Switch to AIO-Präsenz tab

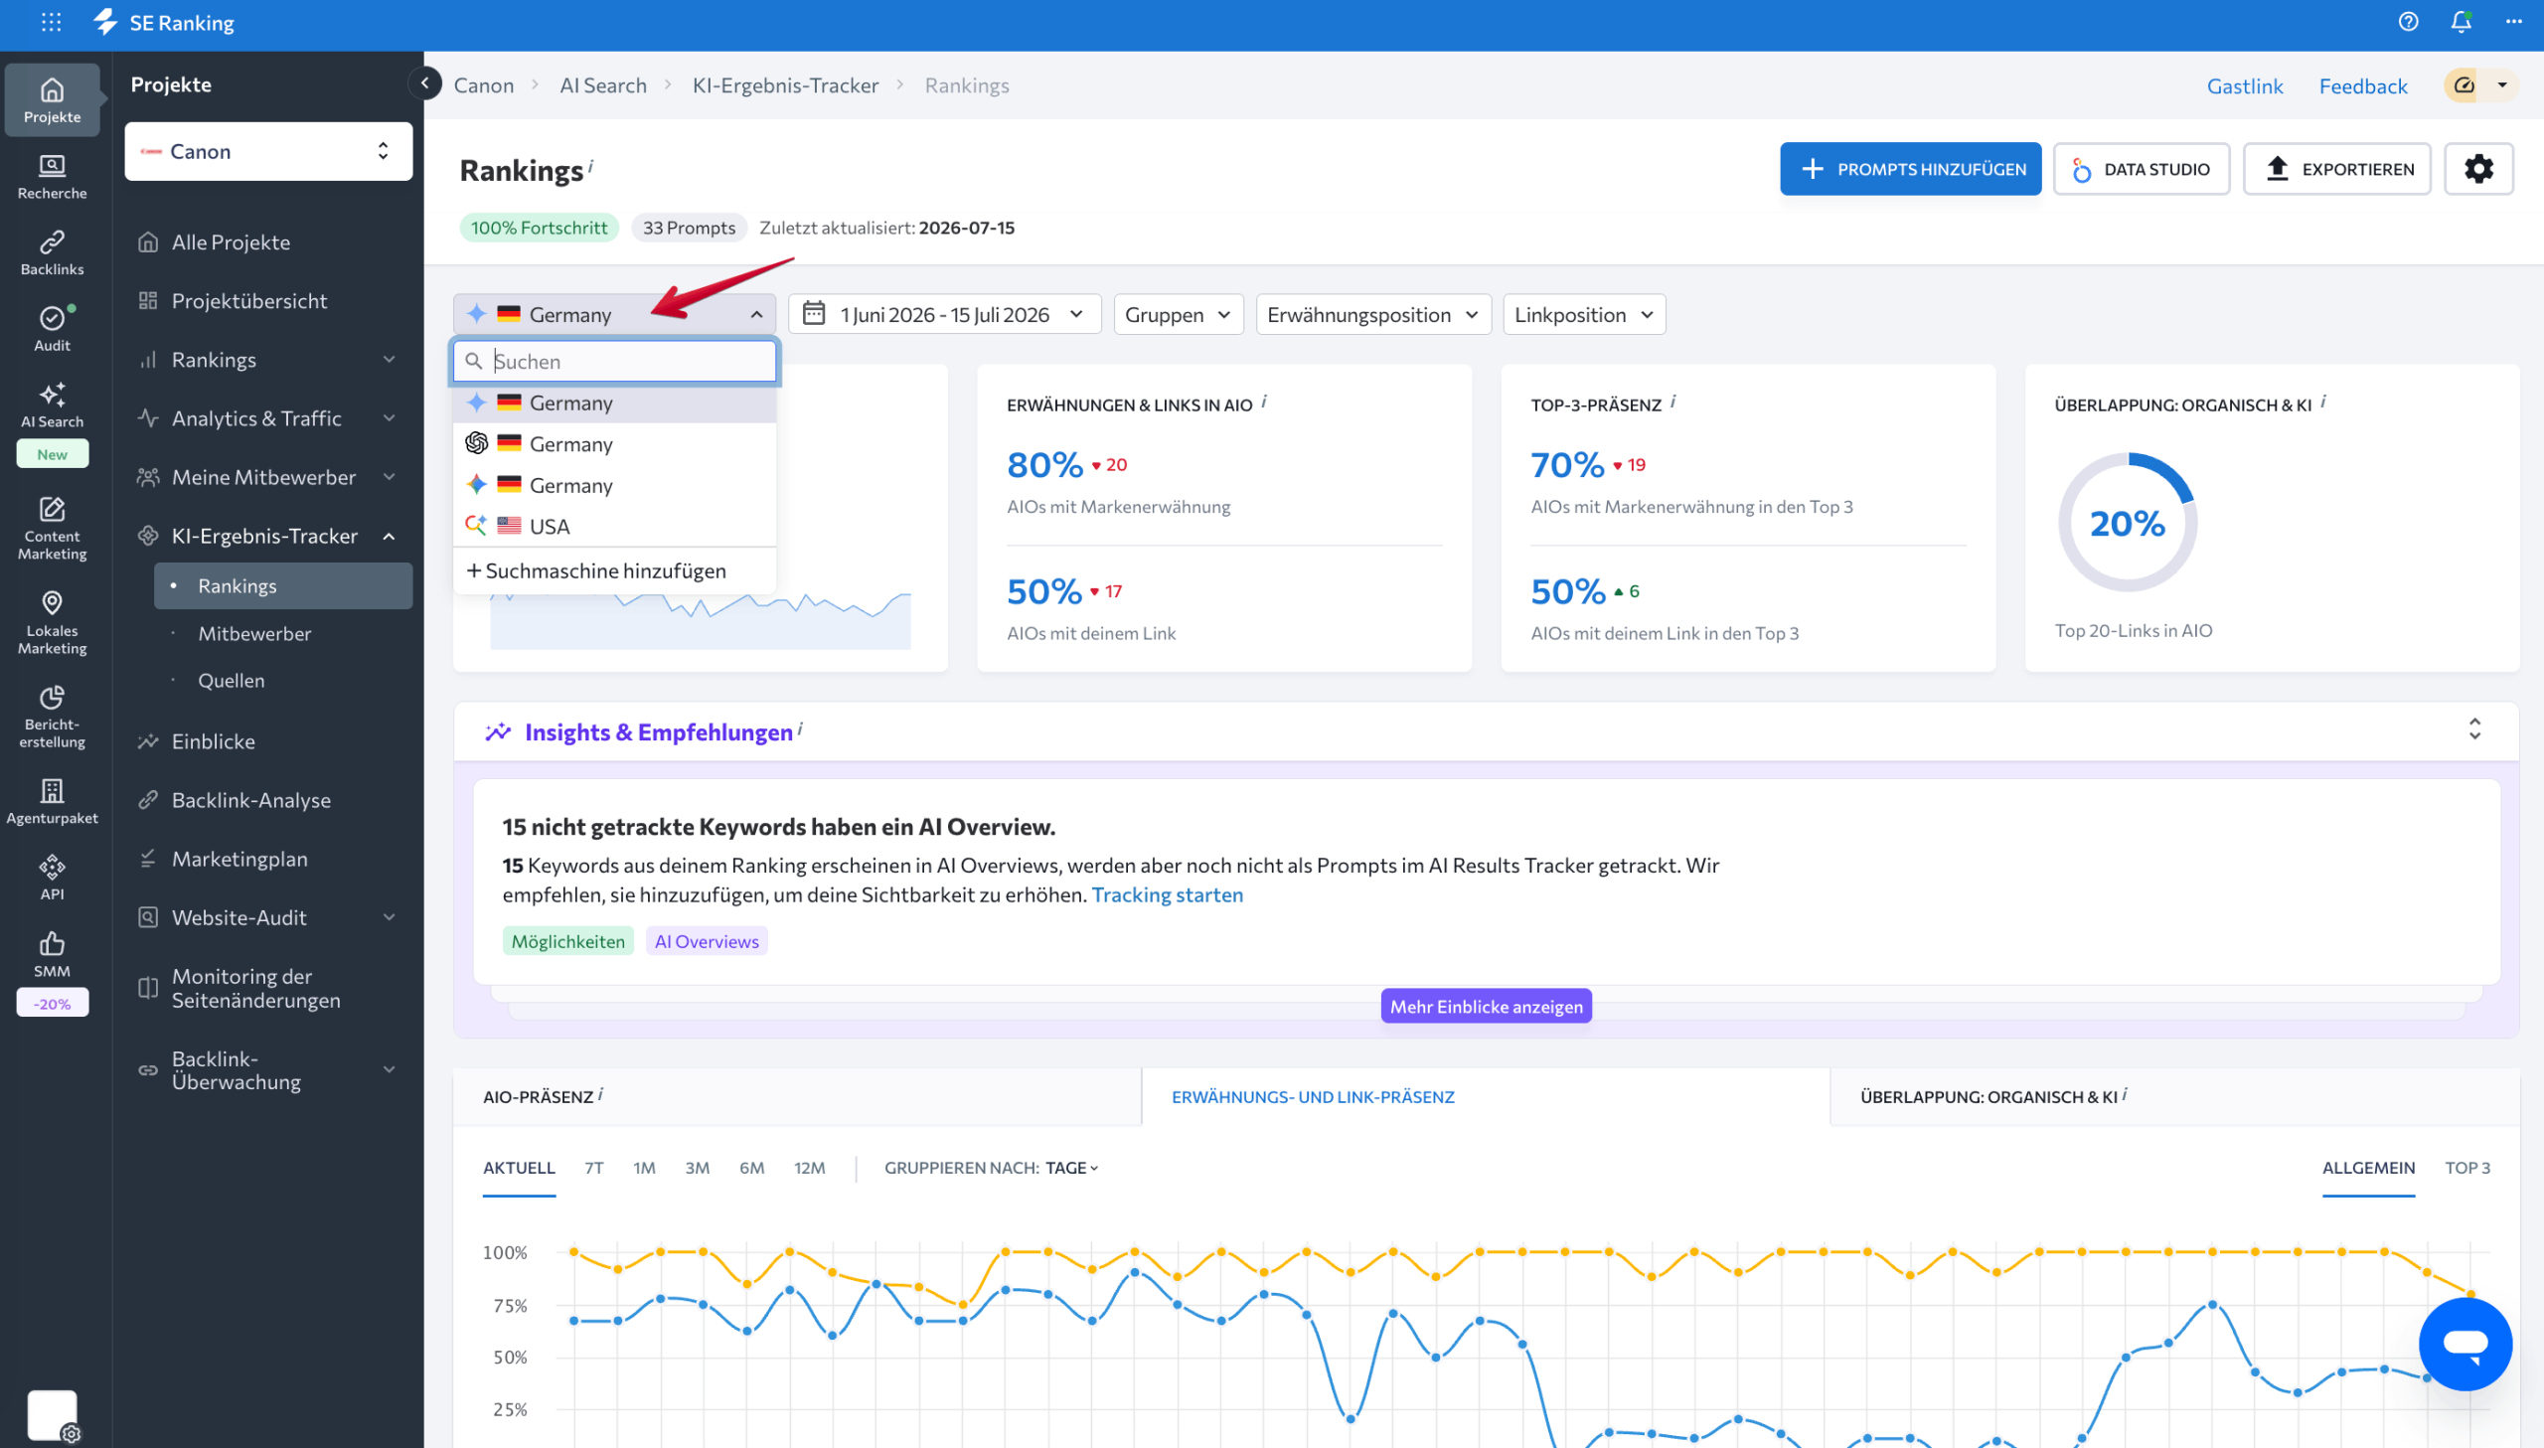542,1096
